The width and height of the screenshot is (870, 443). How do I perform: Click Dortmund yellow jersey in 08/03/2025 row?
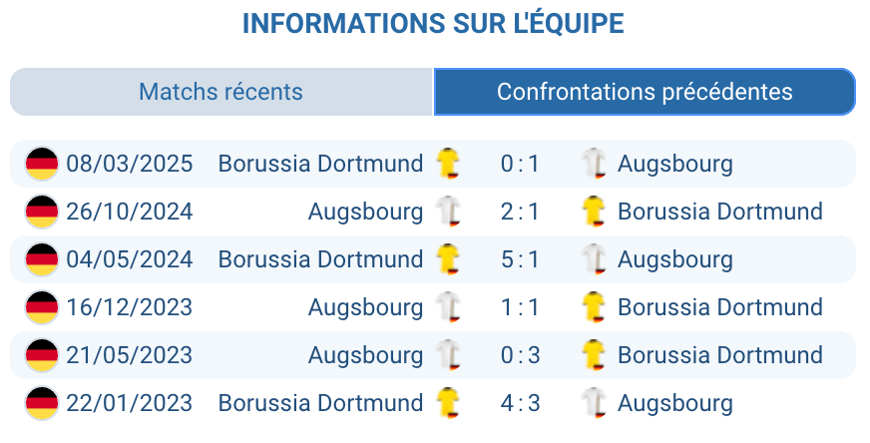coord(449,163)
